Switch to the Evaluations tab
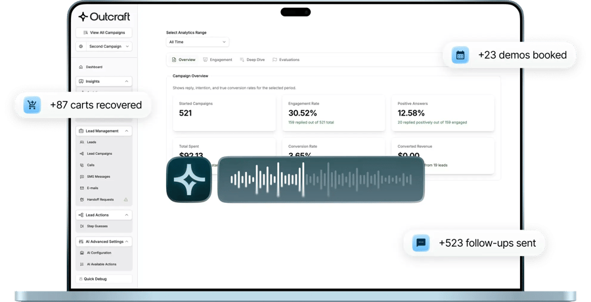Viewport: 591px width, 302px height. (x=286, y=60)
